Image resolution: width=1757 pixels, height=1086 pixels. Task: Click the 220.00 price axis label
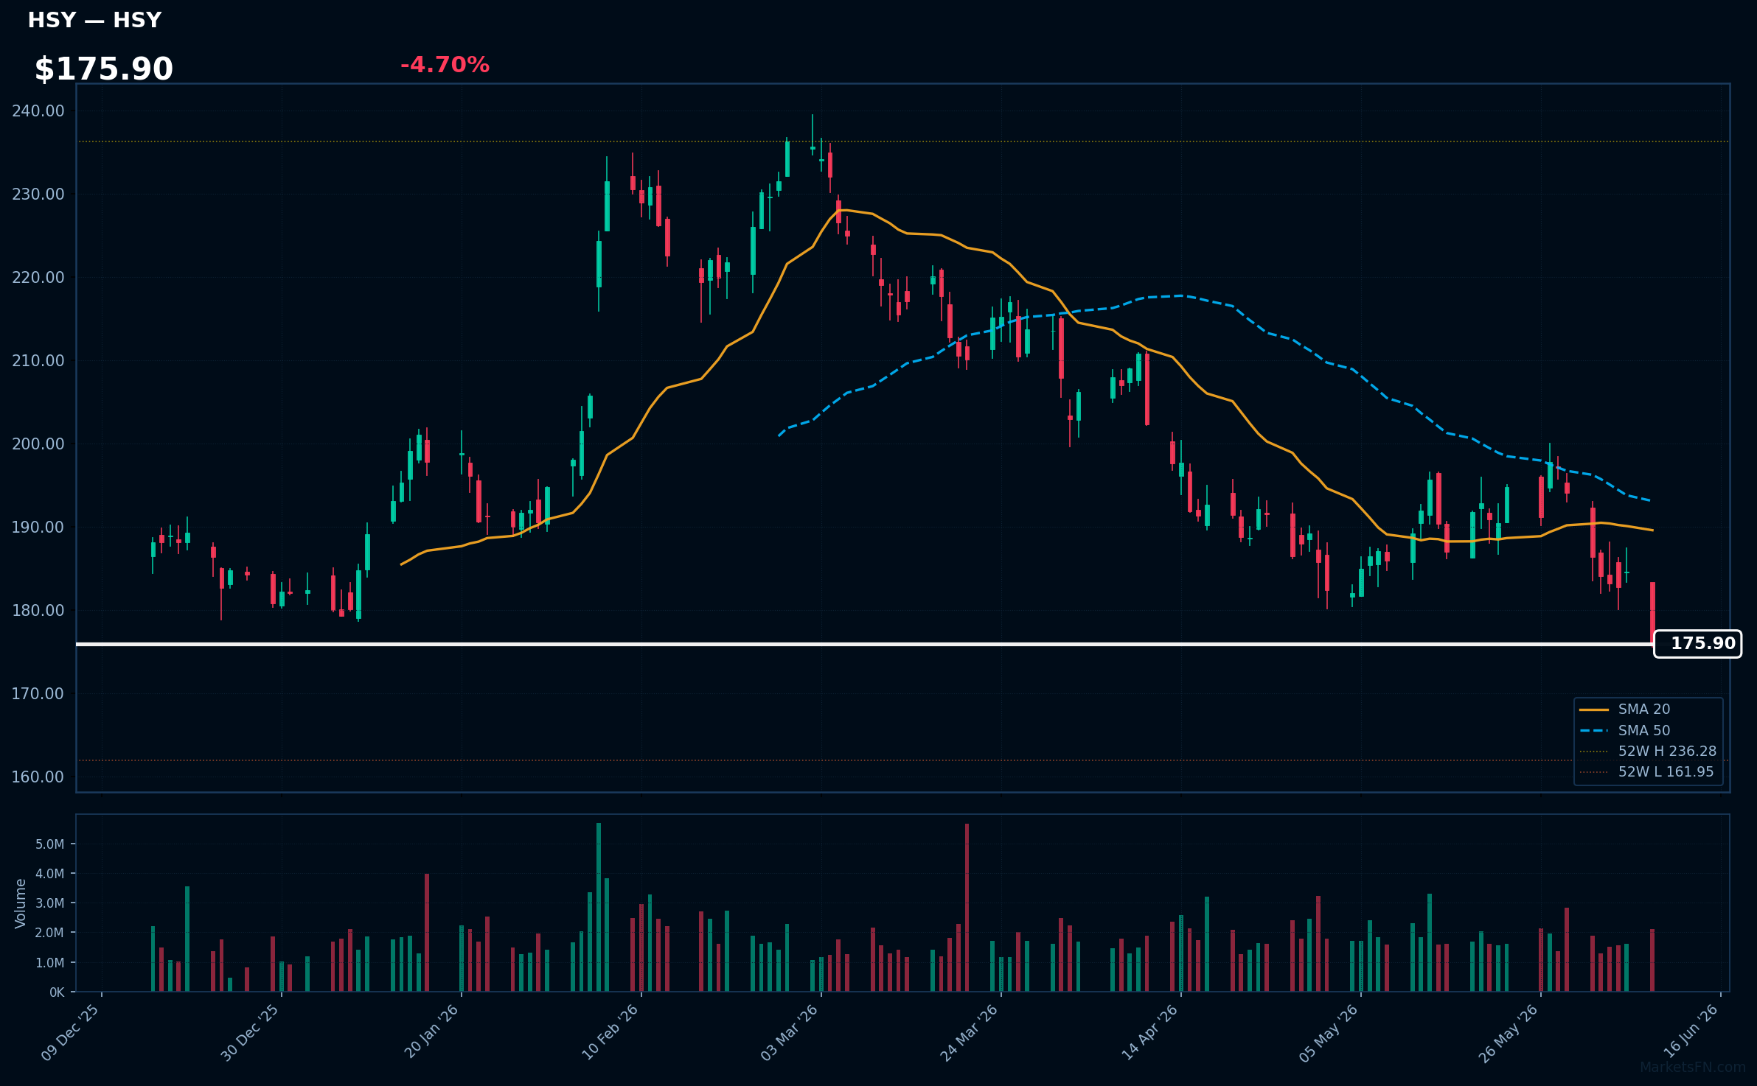coord(38,278)
